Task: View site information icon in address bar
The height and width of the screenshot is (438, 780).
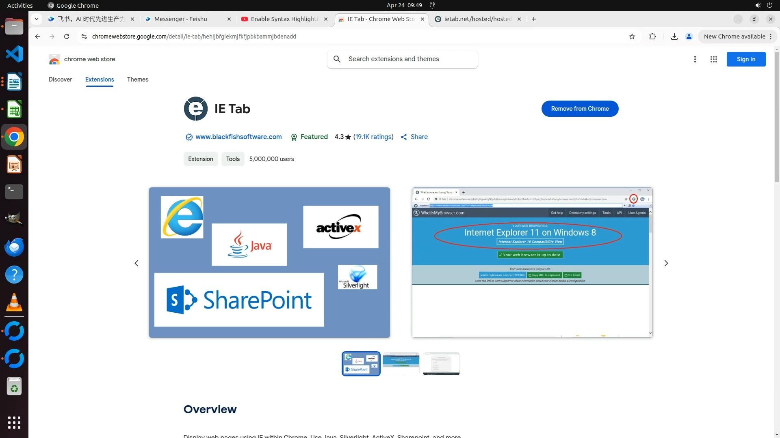Action: click(84, 36)
